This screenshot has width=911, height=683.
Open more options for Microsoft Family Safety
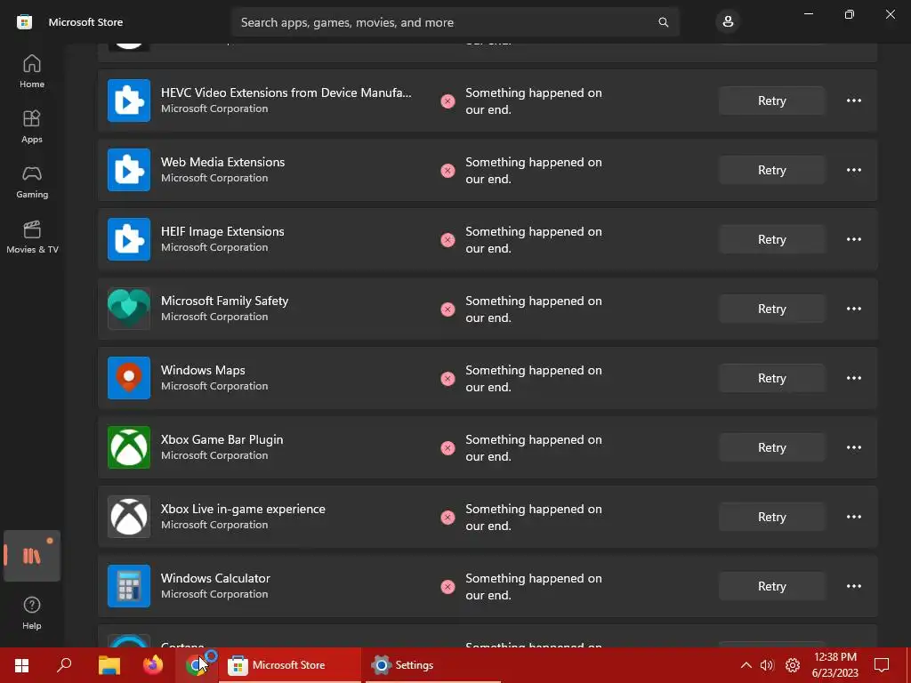point(853,309)
